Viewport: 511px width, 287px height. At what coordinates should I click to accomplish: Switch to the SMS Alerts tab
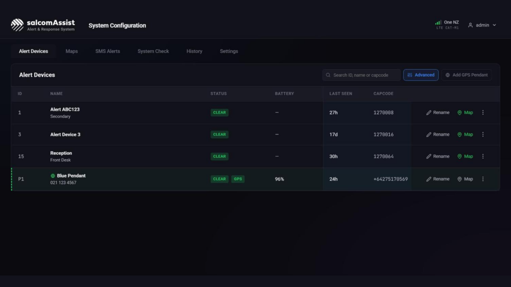108,51
